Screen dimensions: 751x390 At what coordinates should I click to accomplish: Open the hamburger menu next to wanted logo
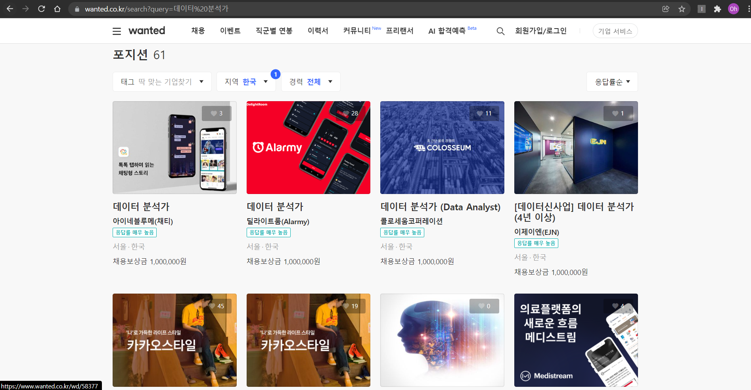coord(117,31)
